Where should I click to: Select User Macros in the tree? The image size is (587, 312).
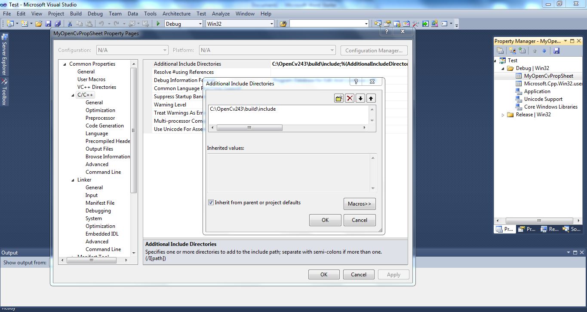pyautogui.click(x=91, y=79)
